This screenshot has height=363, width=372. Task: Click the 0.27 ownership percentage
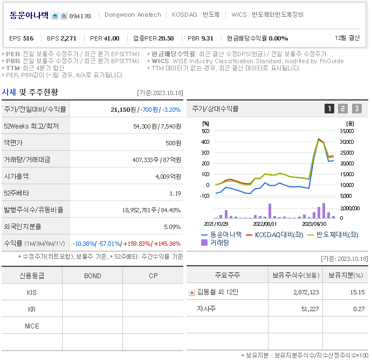(x=359, y=309)
